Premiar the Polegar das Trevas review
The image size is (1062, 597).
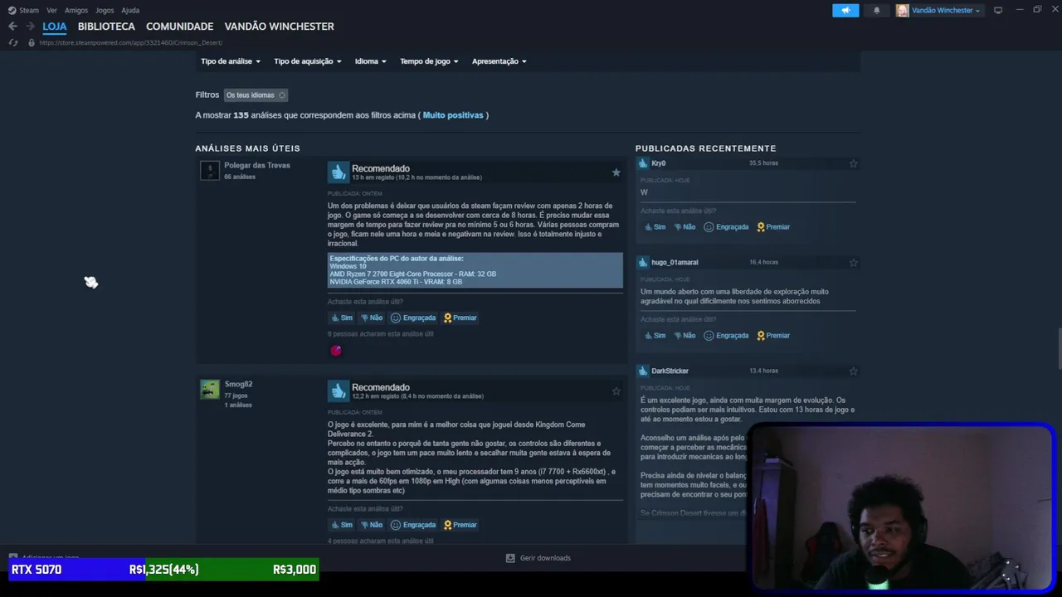(x=460, y=318)
